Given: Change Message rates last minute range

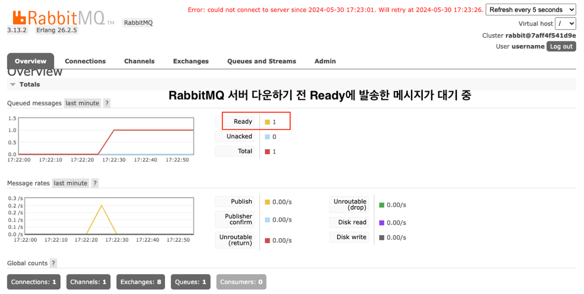Looking at the screenshot, I should (70, 183).
